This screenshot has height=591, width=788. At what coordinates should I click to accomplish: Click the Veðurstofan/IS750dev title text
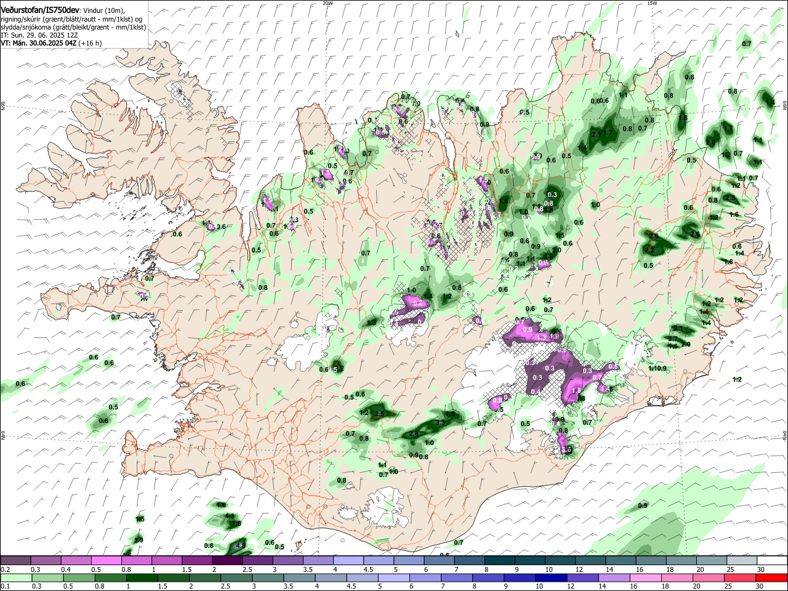click(39, 10)
